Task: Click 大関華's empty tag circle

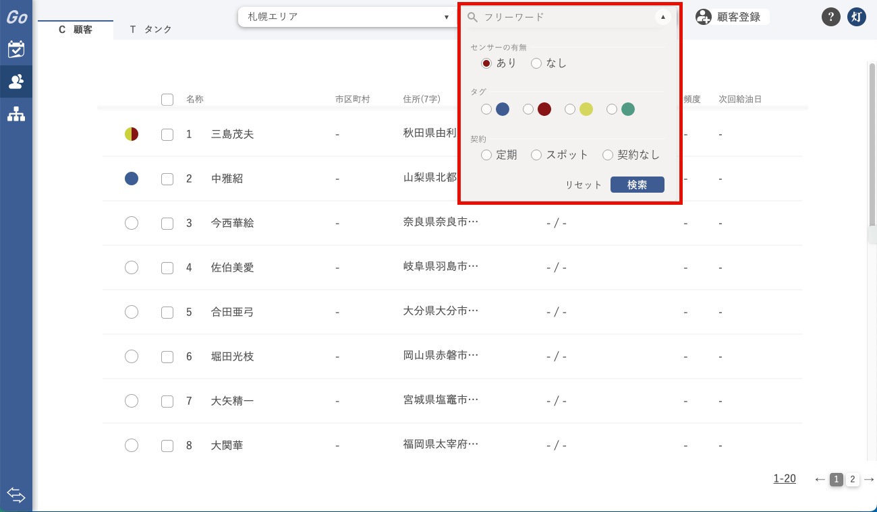Action: (x=132, y=445)
